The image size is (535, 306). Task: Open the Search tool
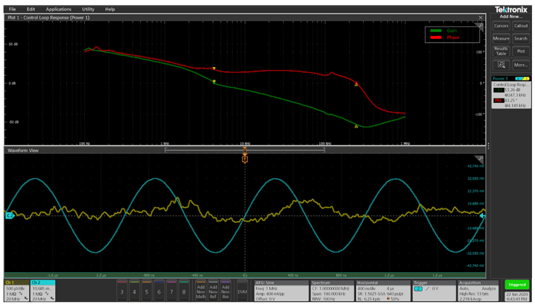click(521, 39)
